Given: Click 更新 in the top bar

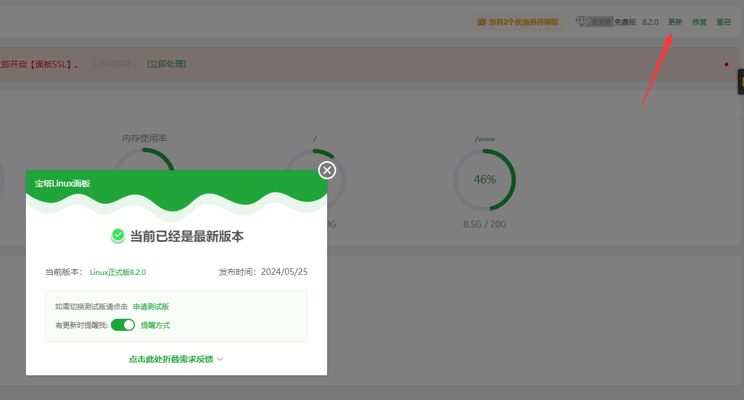Looking at the screenshot, I should tap(675, 22).
